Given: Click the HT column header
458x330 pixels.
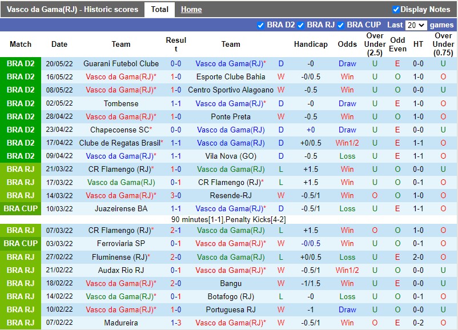Looking at the screenshot, I should click(x=418, y=44).
